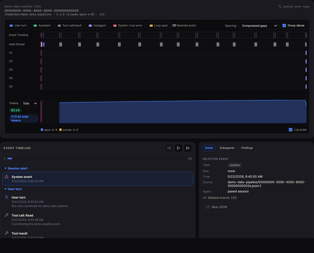Click the spacing · lanes · loops link
Image resolution: width=314 pixels, height=253 pixels.
(x=296, y=7)
